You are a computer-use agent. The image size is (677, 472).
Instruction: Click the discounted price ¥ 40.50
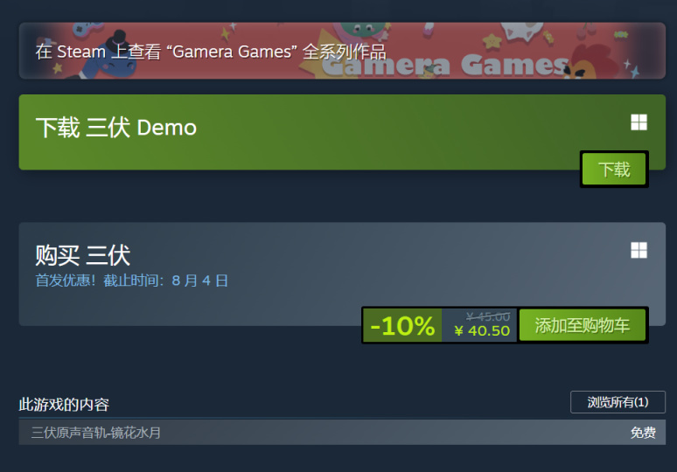(482, 331)
